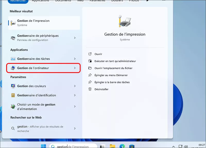This screenshot has width=206, height=148.
Task: Select the Gestionnaire de périphériques icon
Action: (x=13, y=38)
